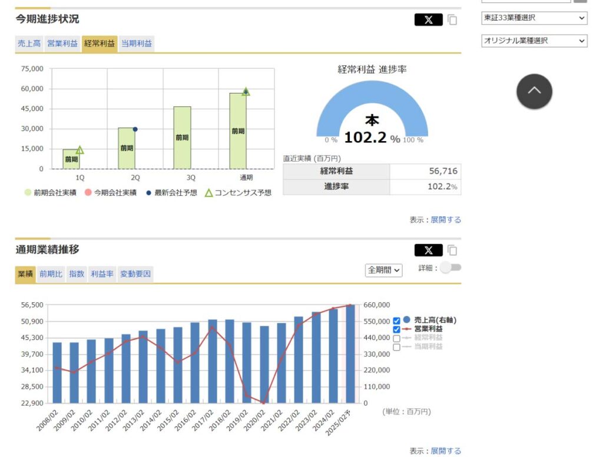Click the 今期会社実績 legend marker
The image size is (603, 457).
88,192
